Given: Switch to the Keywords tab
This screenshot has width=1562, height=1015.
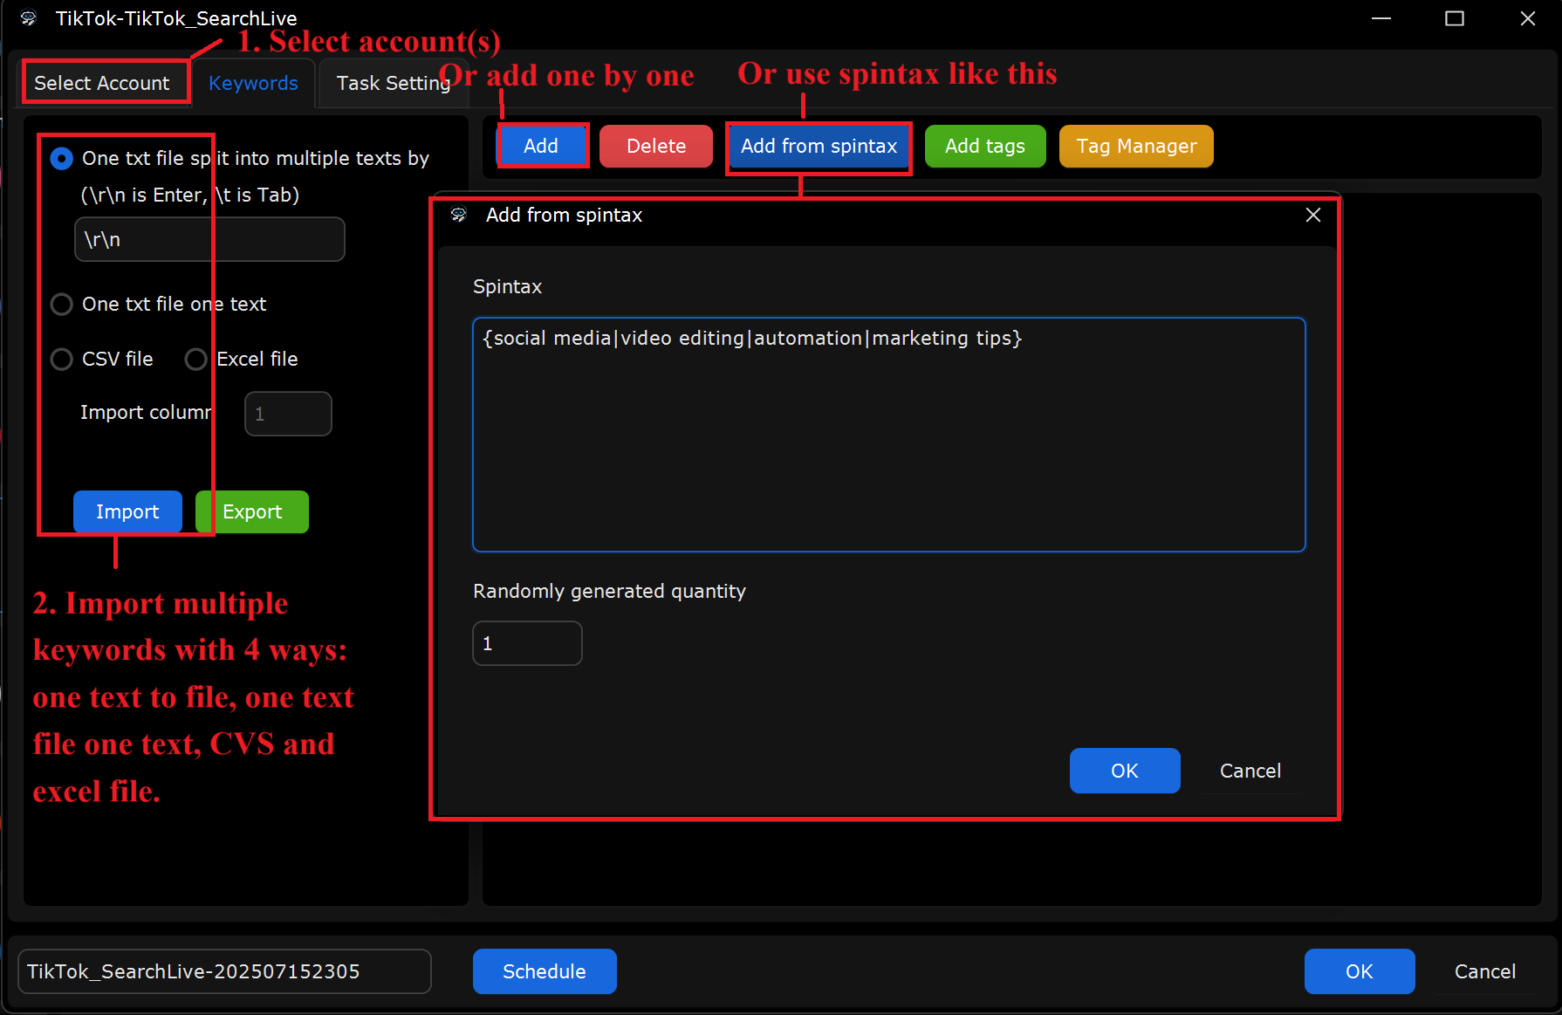Looking at the screenshot, I should coord(253,83).
